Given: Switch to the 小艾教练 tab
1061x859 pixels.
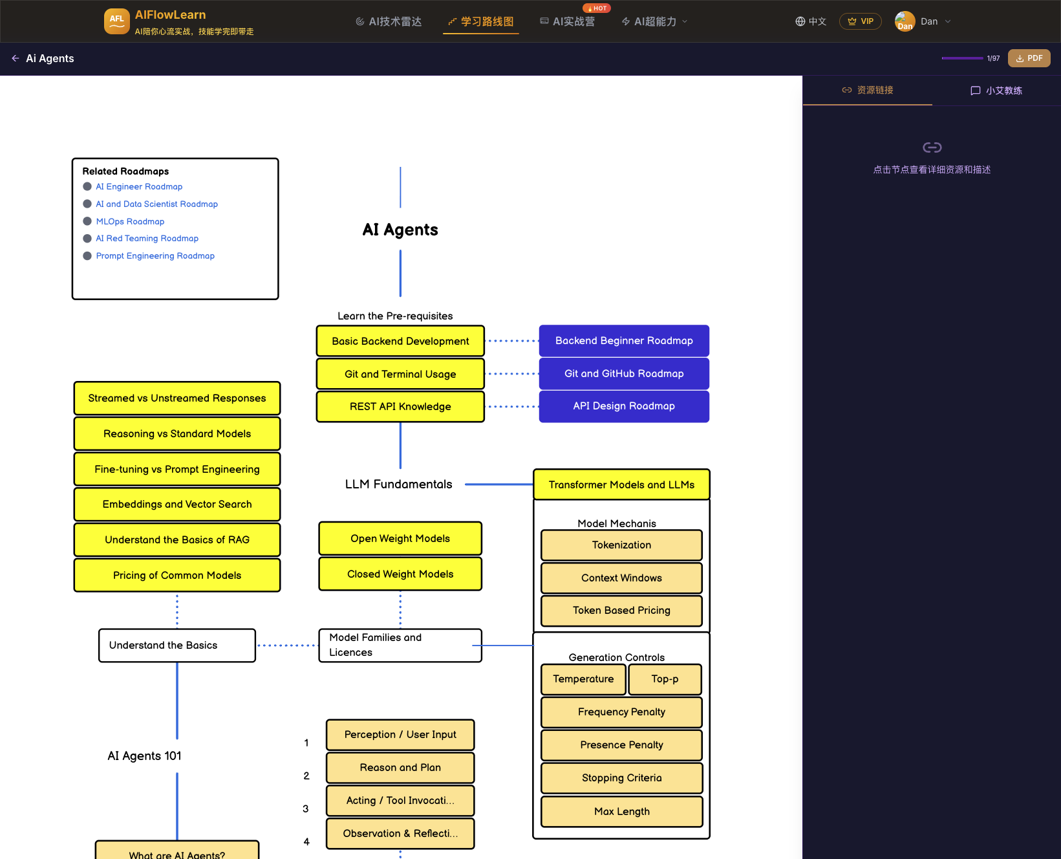Looking at the screenshot, I should click(996, 91).
